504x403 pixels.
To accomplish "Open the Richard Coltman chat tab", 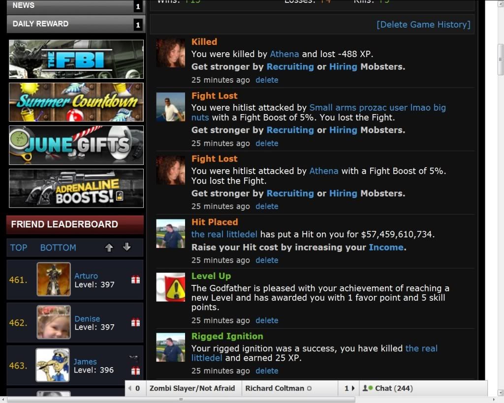I will click(279, 388).
